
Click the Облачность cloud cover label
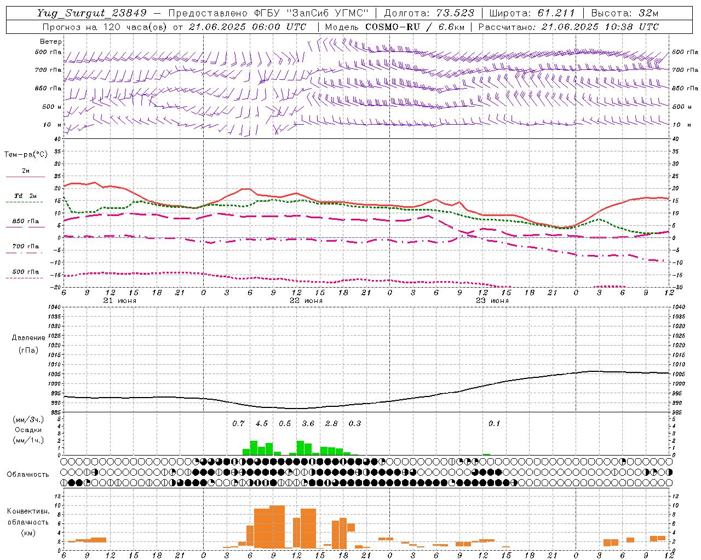coord(28,475)
